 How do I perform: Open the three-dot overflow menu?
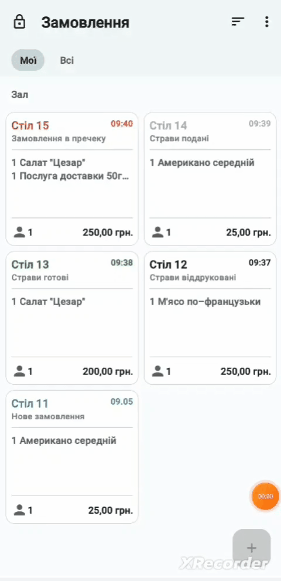click(266, 22)
